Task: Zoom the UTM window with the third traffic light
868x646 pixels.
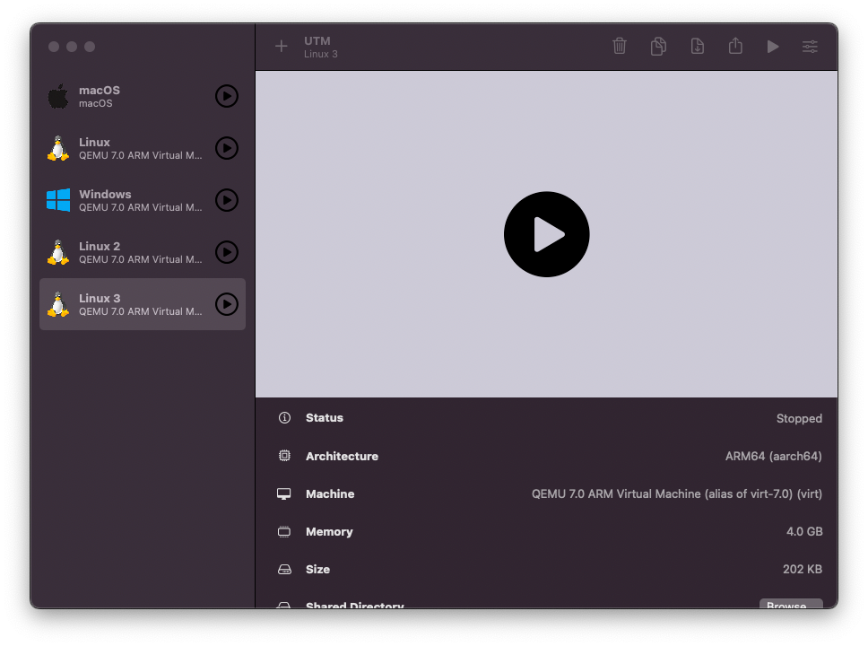Action: [90, 47]
